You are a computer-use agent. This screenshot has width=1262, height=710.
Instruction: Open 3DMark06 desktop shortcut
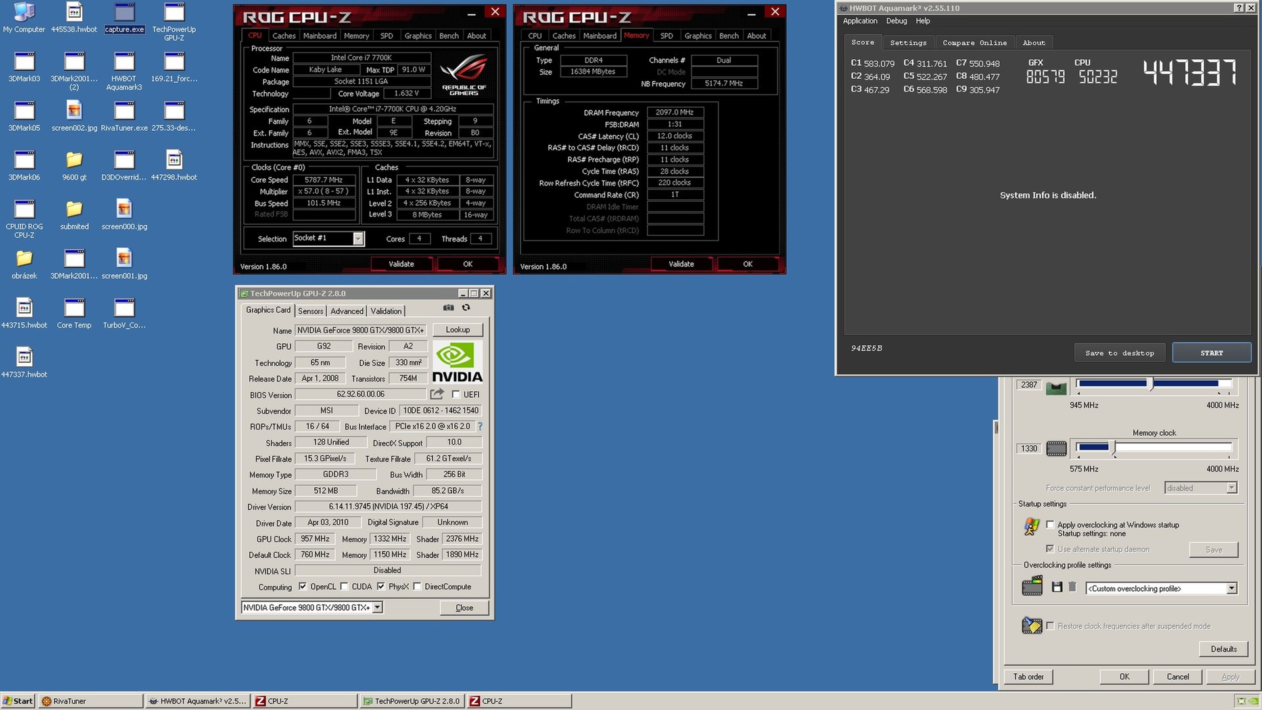pos(24,166)
